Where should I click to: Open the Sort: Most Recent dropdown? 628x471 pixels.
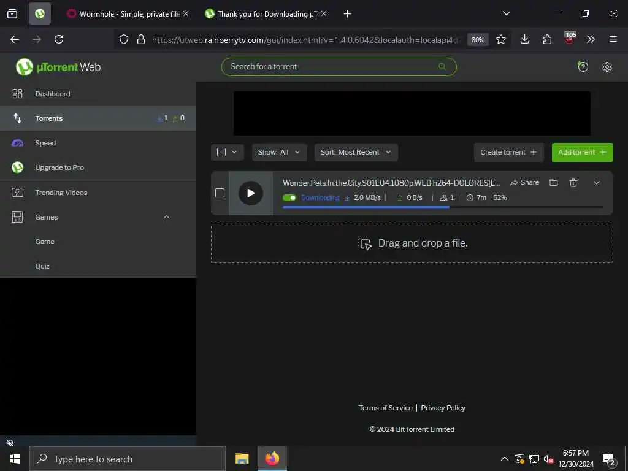[x=356, y=152]
